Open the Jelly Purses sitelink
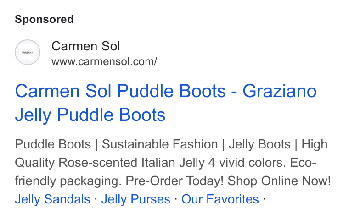The image size is (349, 219). pyautogui.click(x=136, y=199)
